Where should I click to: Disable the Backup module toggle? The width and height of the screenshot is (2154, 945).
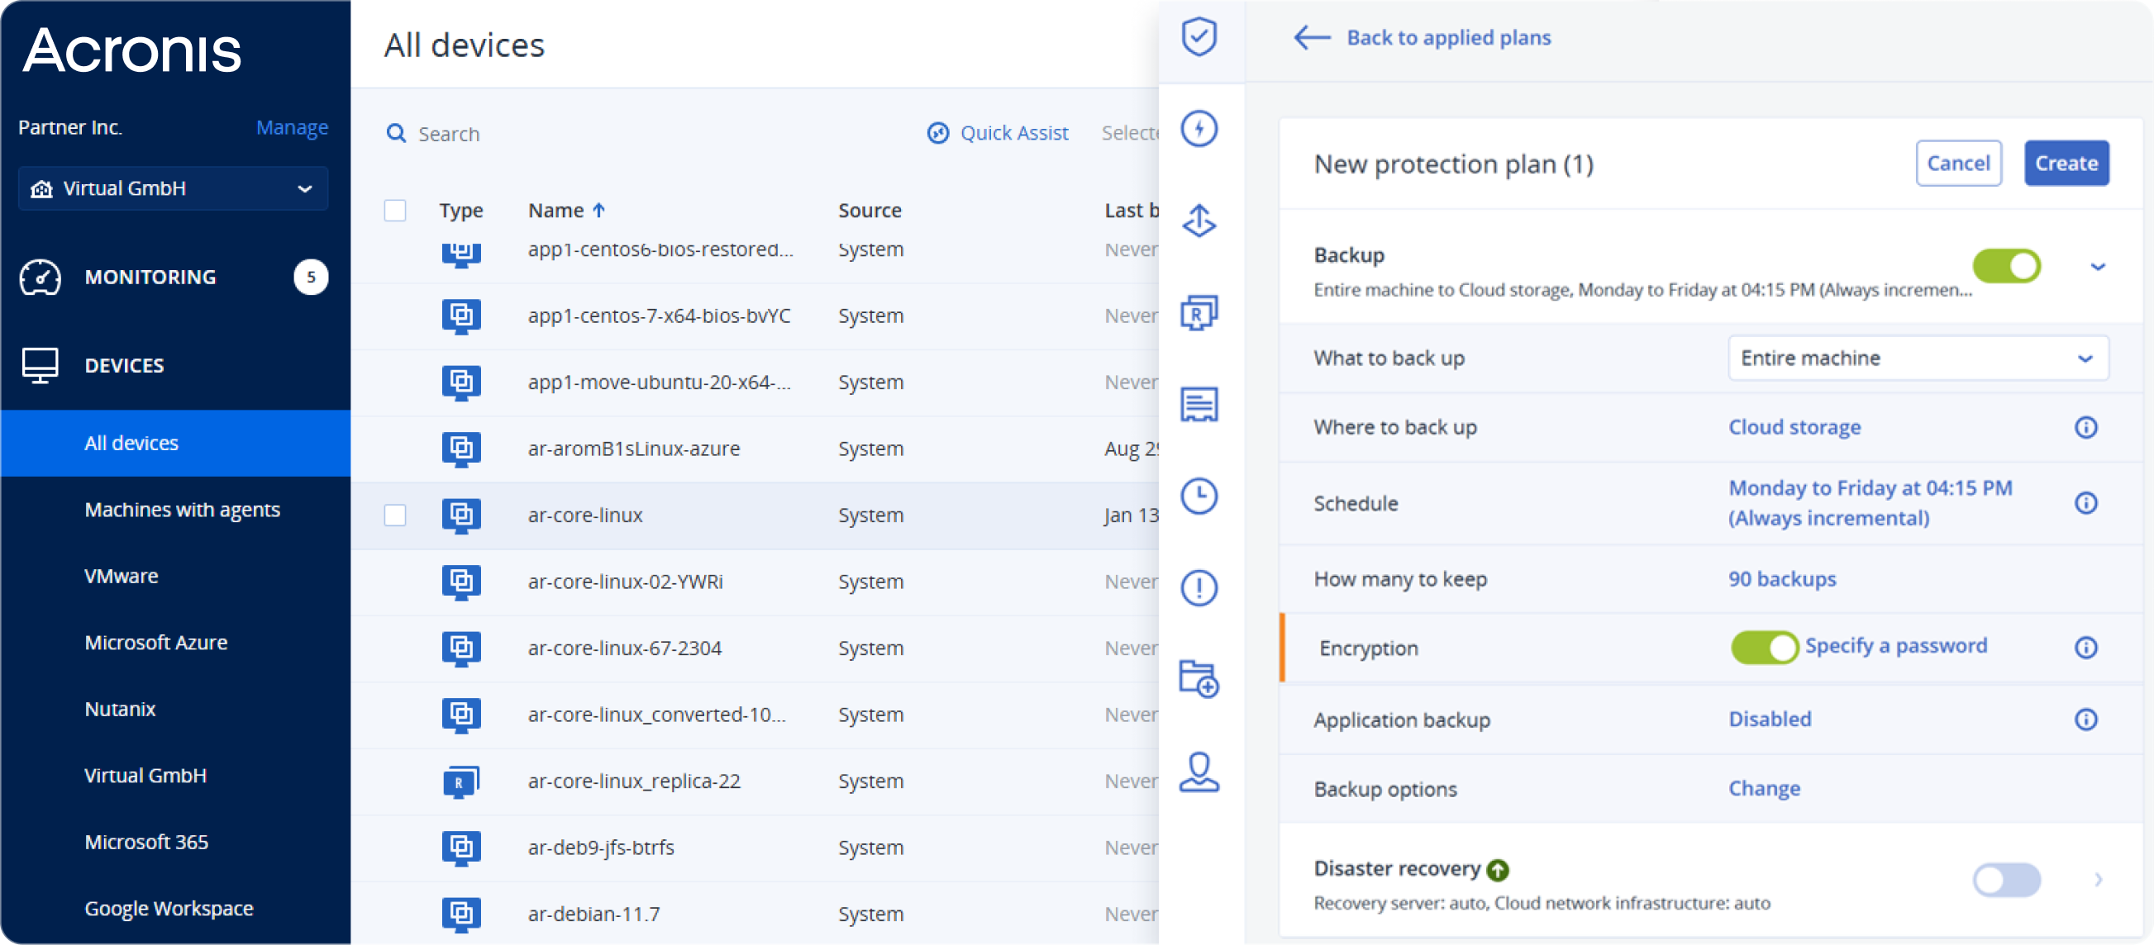click(2006, 266)
